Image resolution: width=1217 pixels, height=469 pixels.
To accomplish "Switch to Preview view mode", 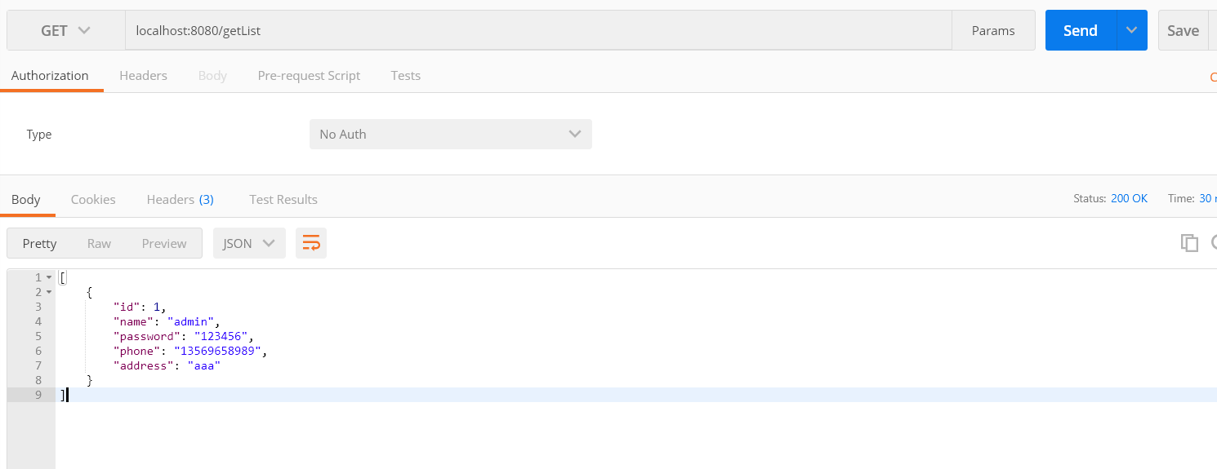I will (164, 243).
